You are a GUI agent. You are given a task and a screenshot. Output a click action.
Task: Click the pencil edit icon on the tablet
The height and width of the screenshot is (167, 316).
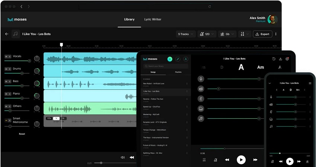178,59
